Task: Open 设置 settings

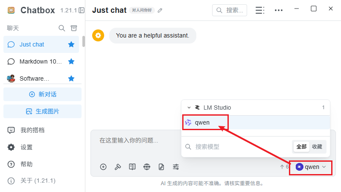Action: coord(42,147)
